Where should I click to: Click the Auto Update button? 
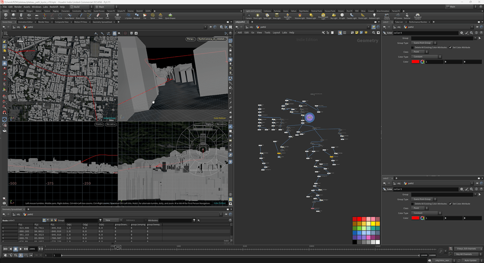pyautogui.click(x=470, y=261)
